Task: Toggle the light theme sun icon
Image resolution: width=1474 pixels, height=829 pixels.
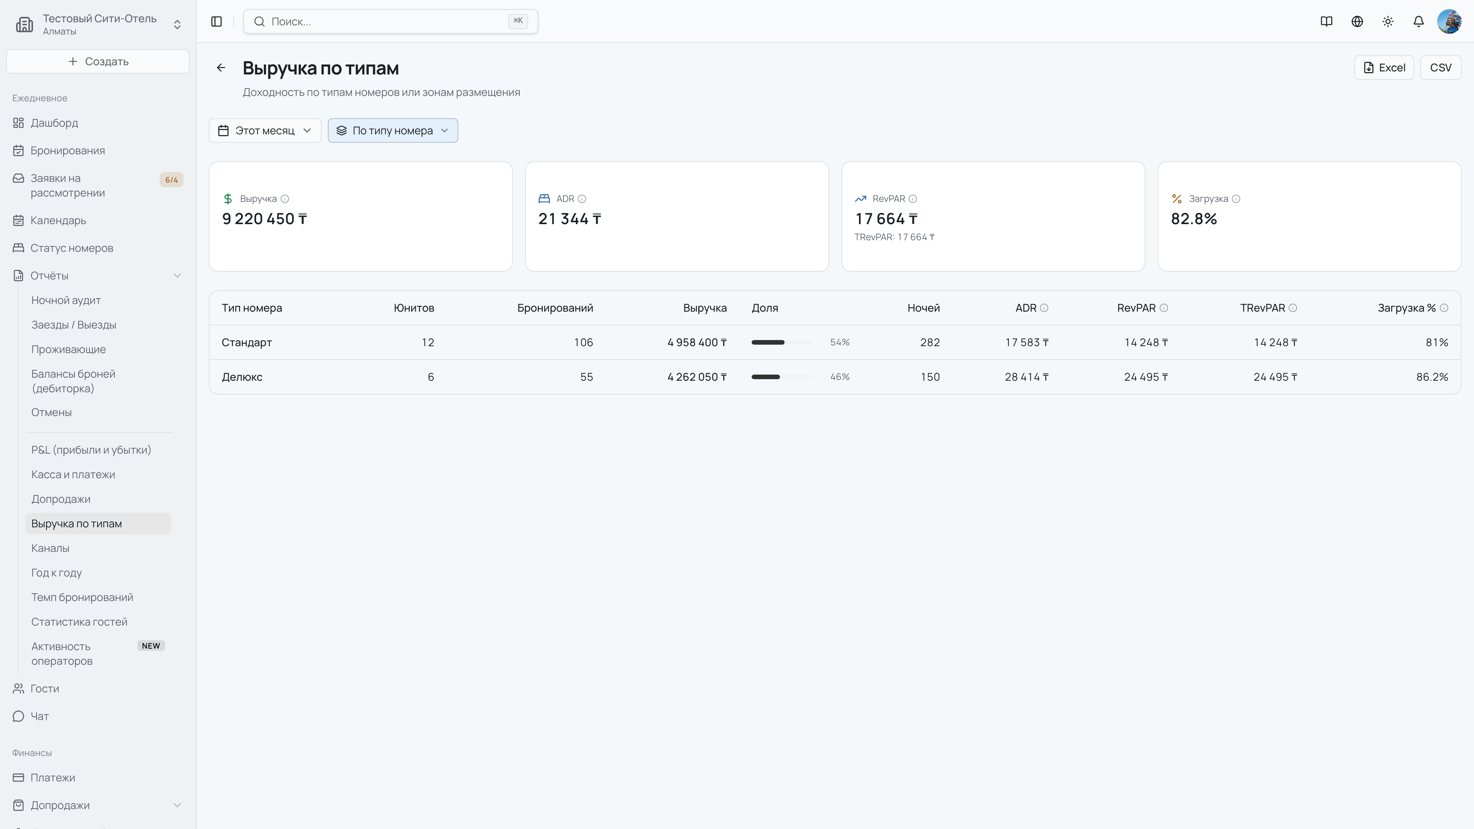Action: 1388,21
